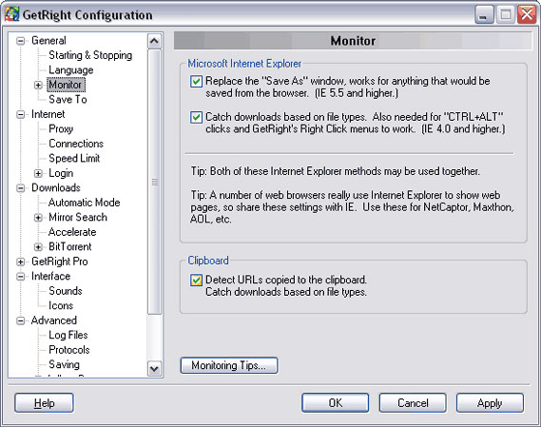Toggle Catch downloads based on file types for IE
Image resolution: width=541 pixels, height=427 pixels.
click(x=196, y=118)
